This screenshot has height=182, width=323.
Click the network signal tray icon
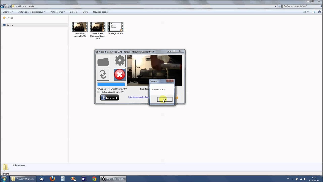[x=301, y=179]
